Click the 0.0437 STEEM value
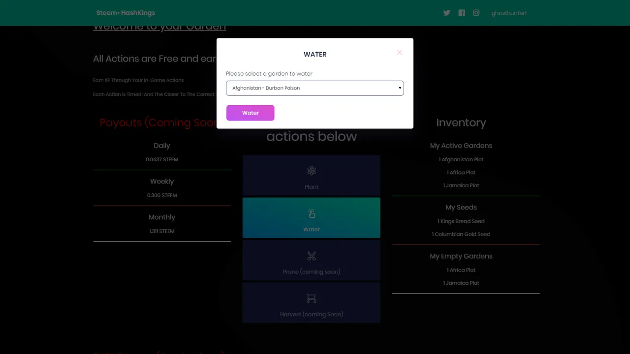 (x=162, y=159)
